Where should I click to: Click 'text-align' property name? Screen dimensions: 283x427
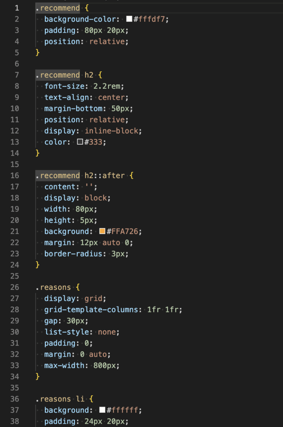67,97
